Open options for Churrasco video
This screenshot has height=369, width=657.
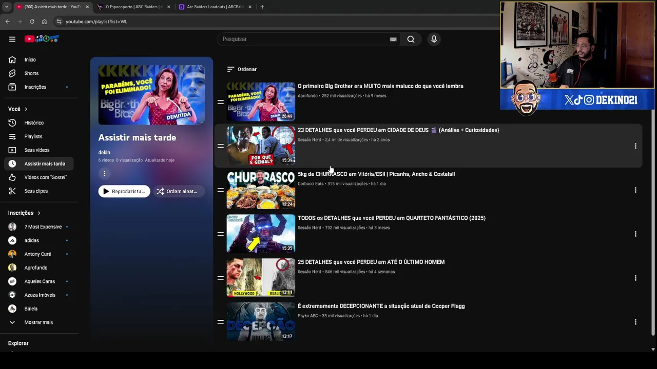[x=635, y=190]
